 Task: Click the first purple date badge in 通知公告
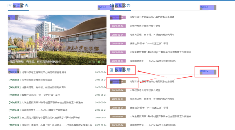[118, 17]
